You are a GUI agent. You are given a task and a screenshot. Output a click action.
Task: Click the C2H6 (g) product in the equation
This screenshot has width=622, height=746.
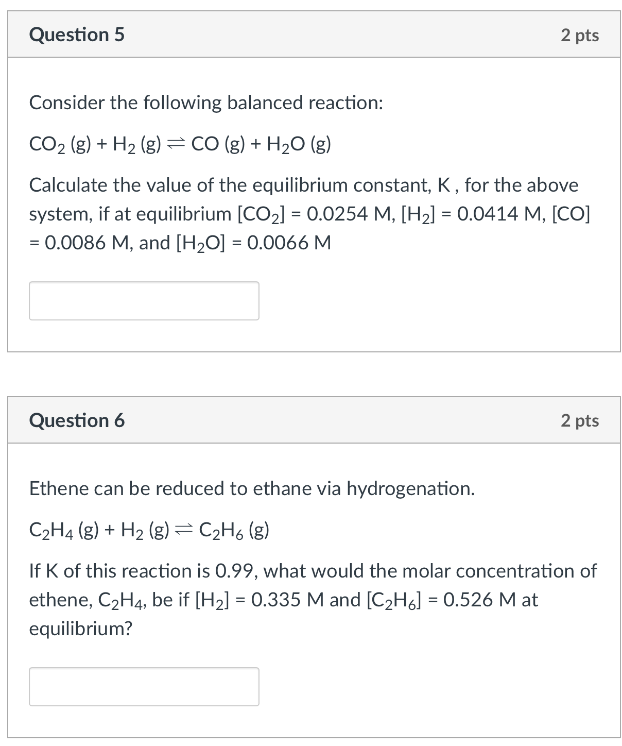(x=233, y=530)
